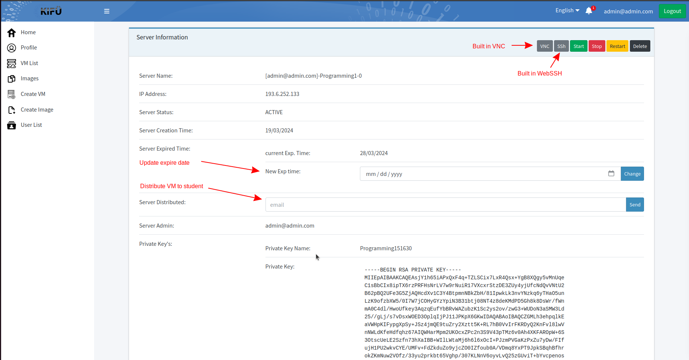Image resolution: width=689 pixels, height=360 pixels.
Task: Click the Create Image file icon
Action: click(12, 110)
